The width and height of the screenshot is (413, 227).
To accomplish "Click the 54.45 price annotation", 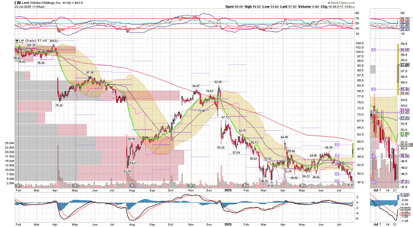I will coord(313,155).
